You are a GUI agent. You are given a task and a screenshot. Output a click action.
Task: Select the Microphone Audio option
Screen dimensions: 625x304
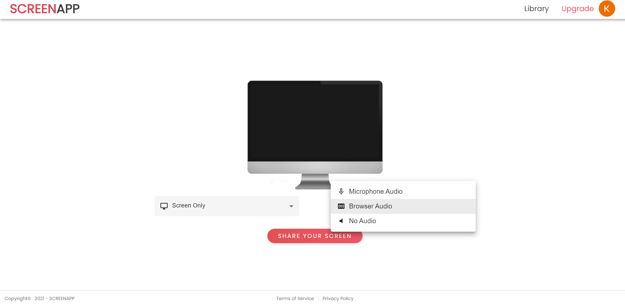pos(376,191)
